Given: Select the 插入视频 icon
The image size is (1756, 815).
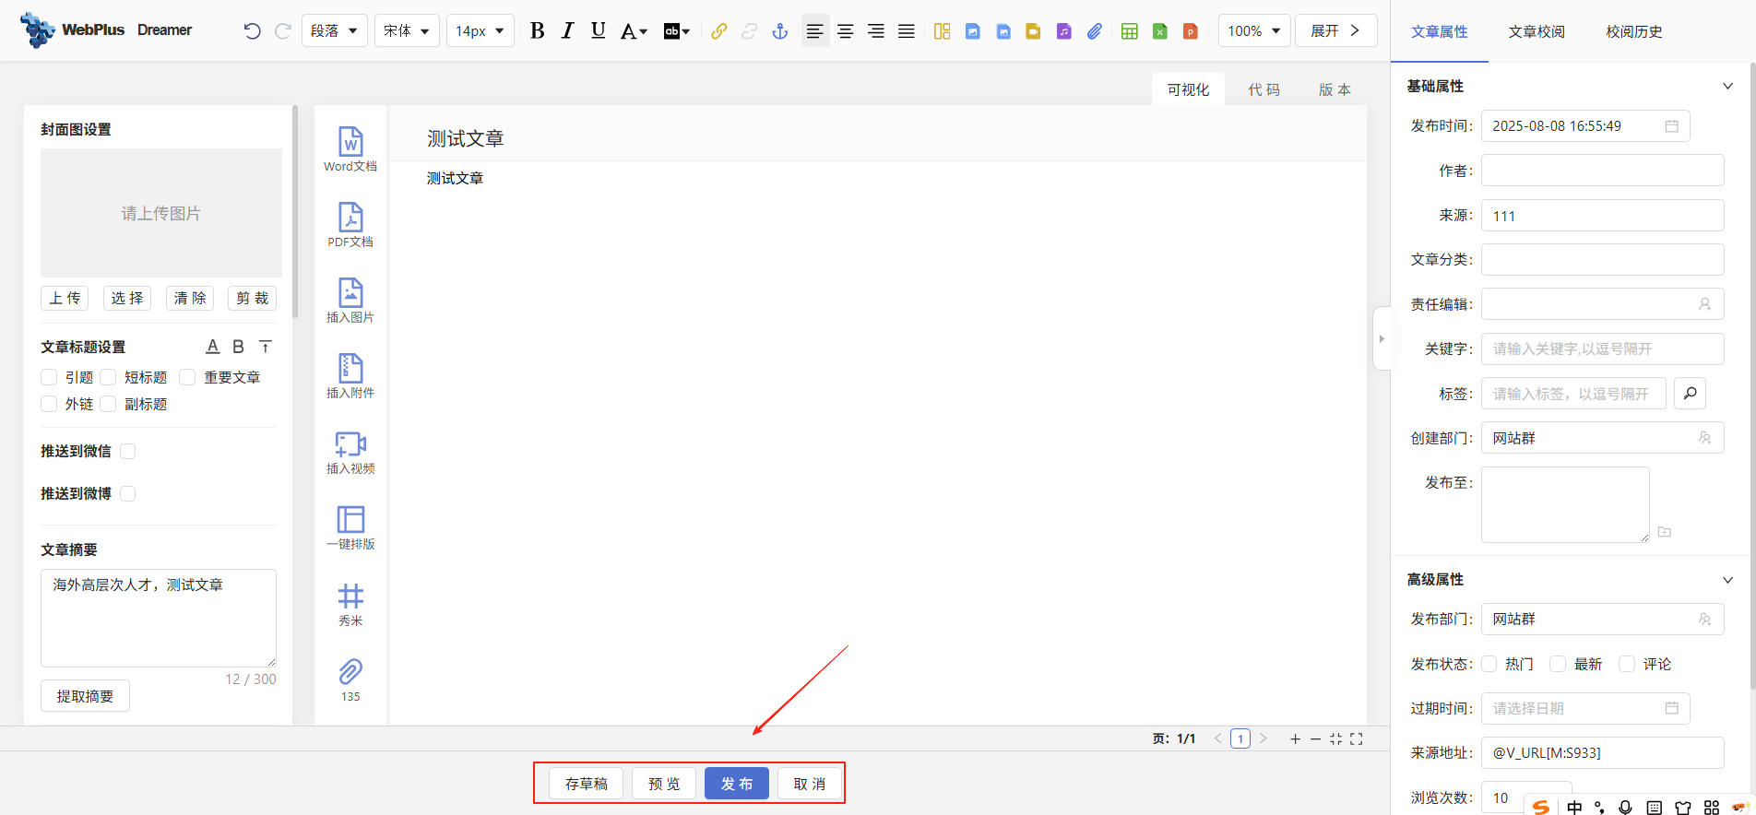Looking at the screenshot, I should click(350, 445).
